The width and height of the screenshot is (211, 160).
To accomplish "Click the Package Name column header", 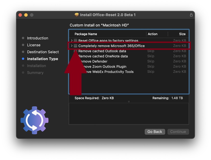I will pos(86,34).
